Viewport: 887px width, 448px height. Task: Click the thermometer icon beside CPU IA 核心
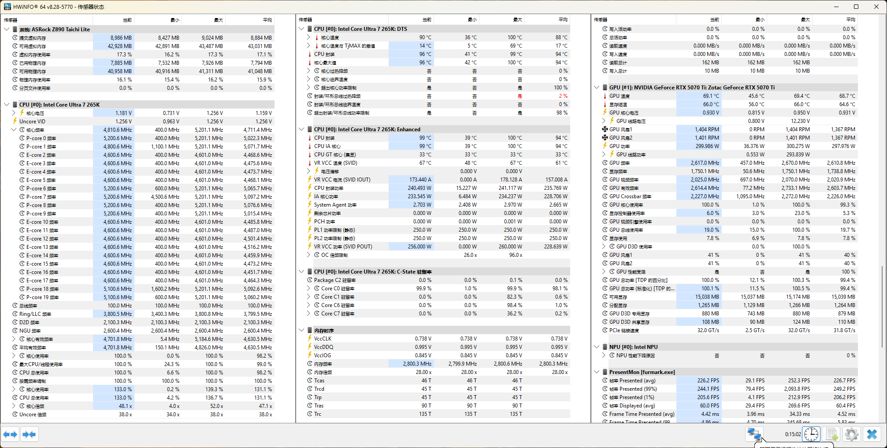[x=310, y=146]
